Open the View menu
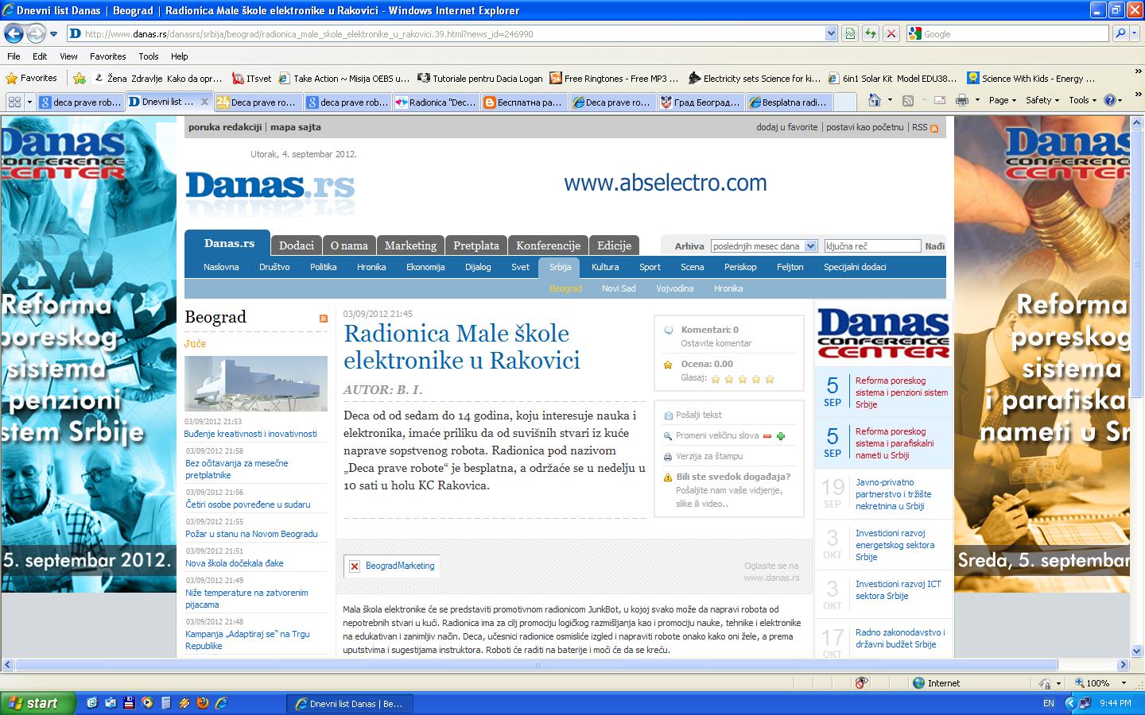 click(68, 56)
